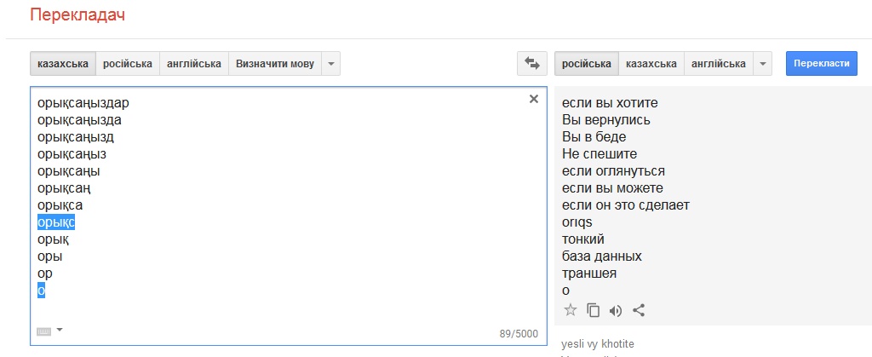Click source word орықсаңыз
Image resolution: width=872 pixels, height=357 pixels.
(x=72, y=154)
